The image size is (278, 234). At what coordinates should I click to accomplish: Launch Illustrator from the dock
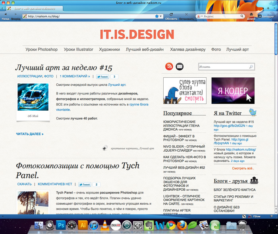83,225
